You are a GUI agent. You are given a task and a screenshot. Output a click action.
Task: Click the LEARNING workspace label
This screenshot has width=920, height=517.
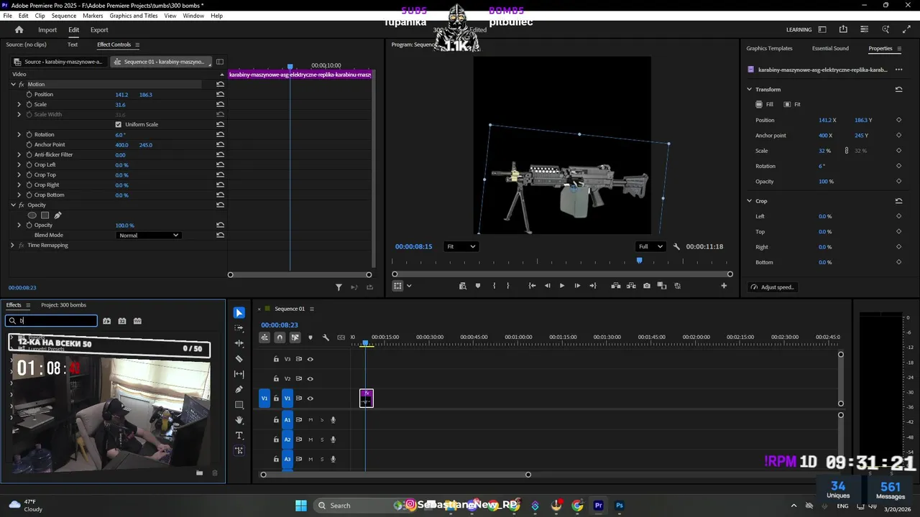(x=799, y=29)
